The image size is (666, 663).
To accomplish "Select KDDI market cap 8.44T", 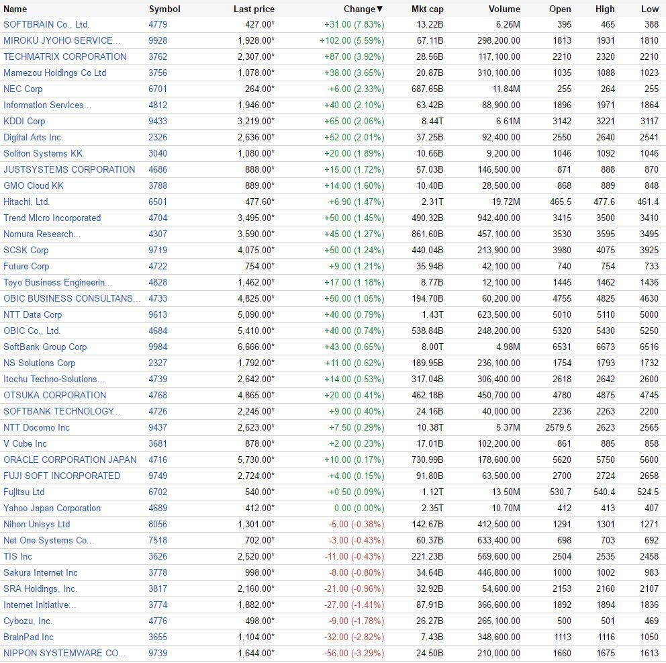I will point(432,122).
